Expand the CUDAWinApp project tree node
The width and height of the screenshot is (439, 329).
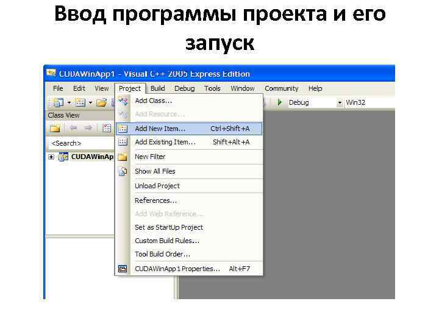[51, 157]
